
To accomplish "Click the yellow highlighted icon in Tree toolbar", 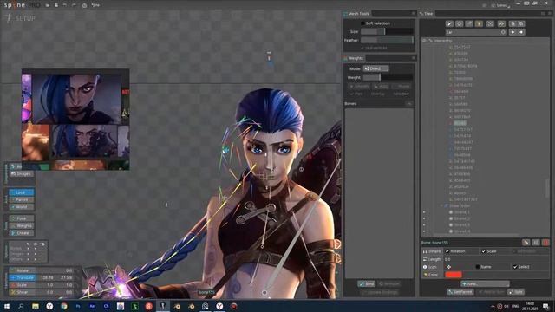I will pos(479,23).
